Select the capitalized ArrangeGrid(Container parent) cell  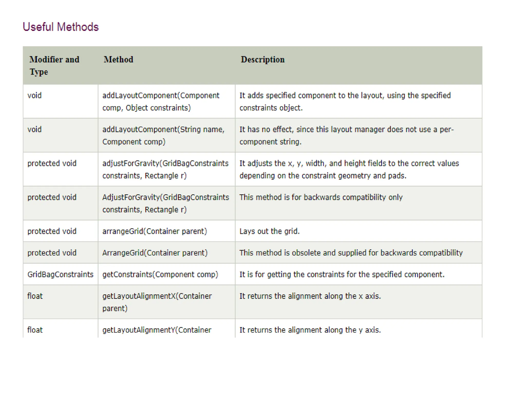(155, 253)
